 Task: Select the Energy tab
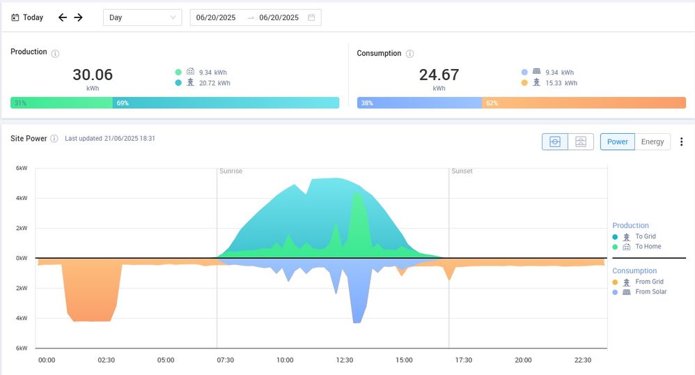coord(653,141)
